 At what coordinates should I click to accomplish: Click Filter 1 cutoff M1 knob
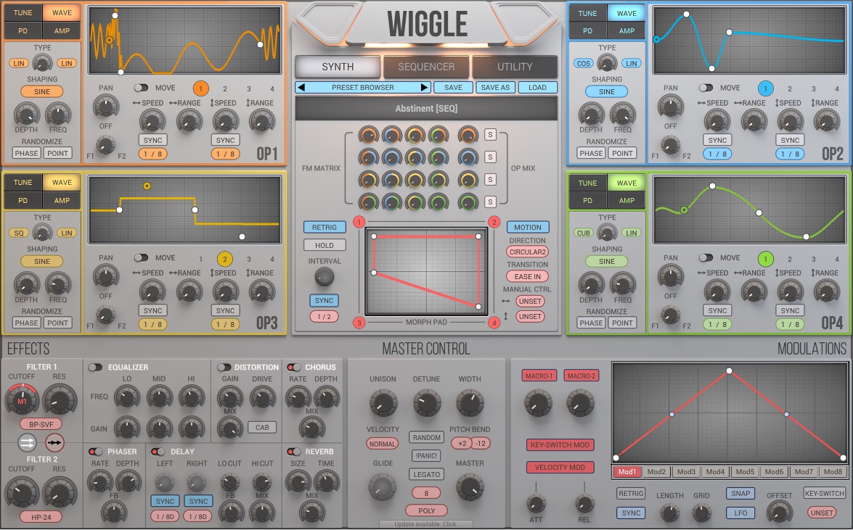tap(22, 401)
